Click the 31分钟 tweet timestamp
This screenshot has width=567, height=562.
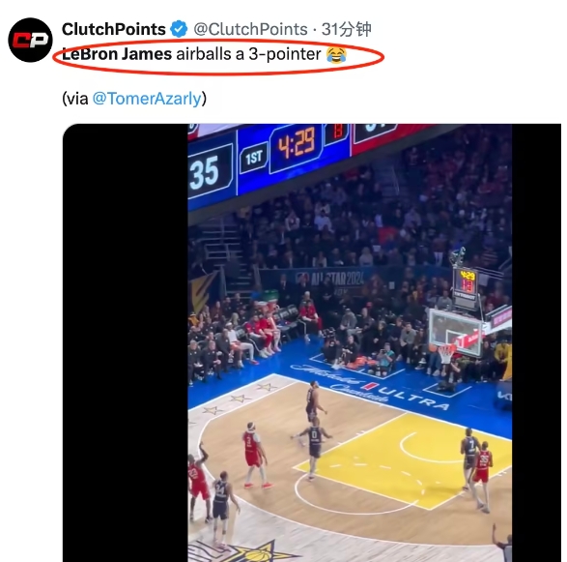(x=347, y=29)
